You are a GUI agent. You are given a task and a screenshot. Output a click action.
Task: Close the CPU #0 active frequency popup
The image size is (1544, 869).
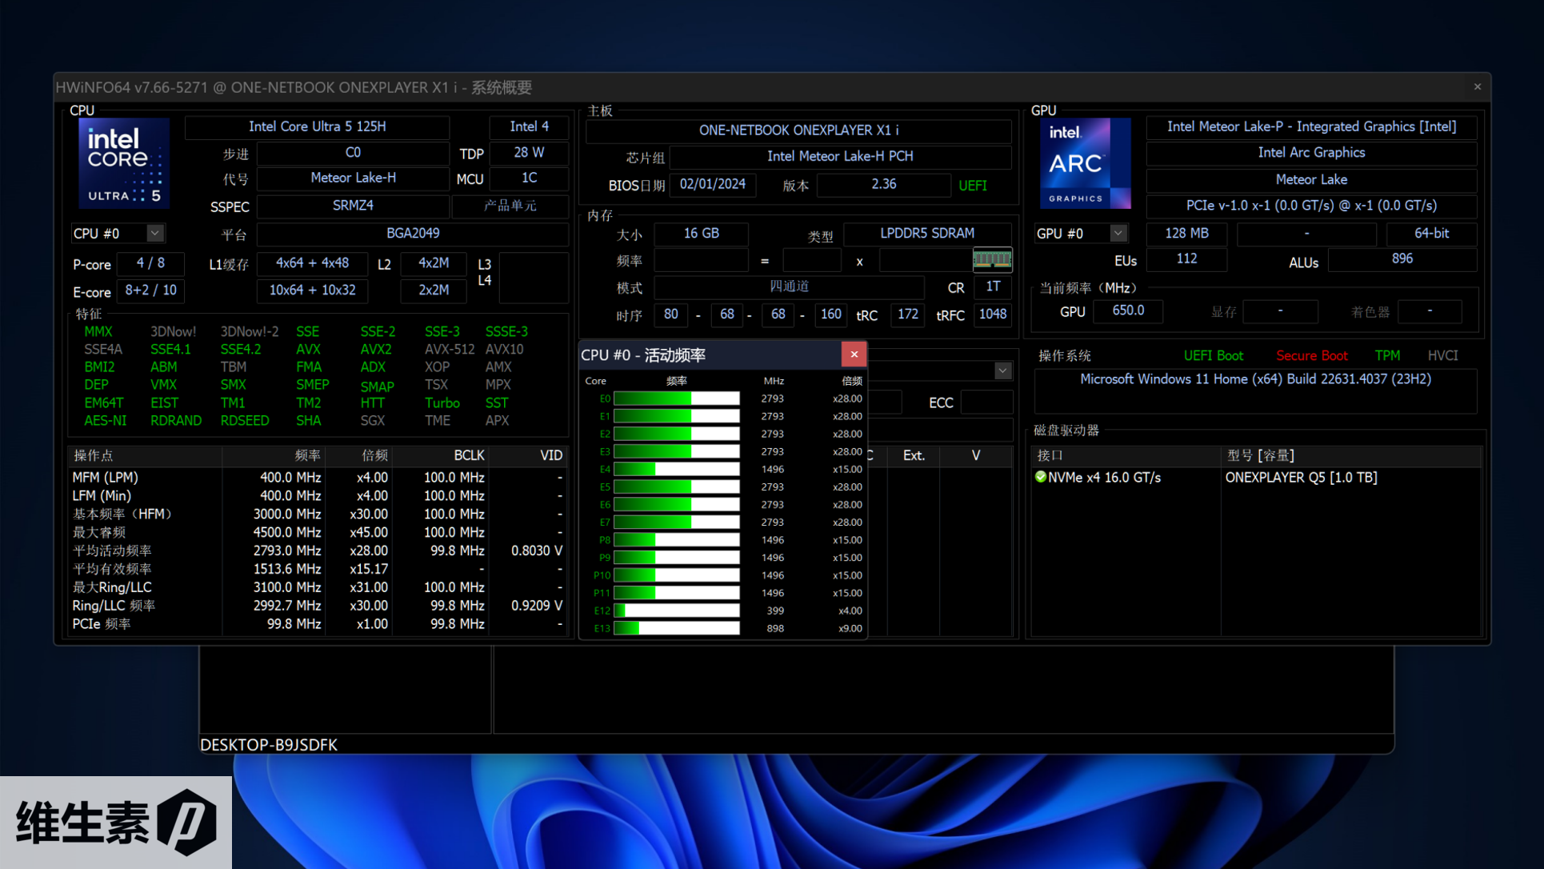[x=854, y=354]
